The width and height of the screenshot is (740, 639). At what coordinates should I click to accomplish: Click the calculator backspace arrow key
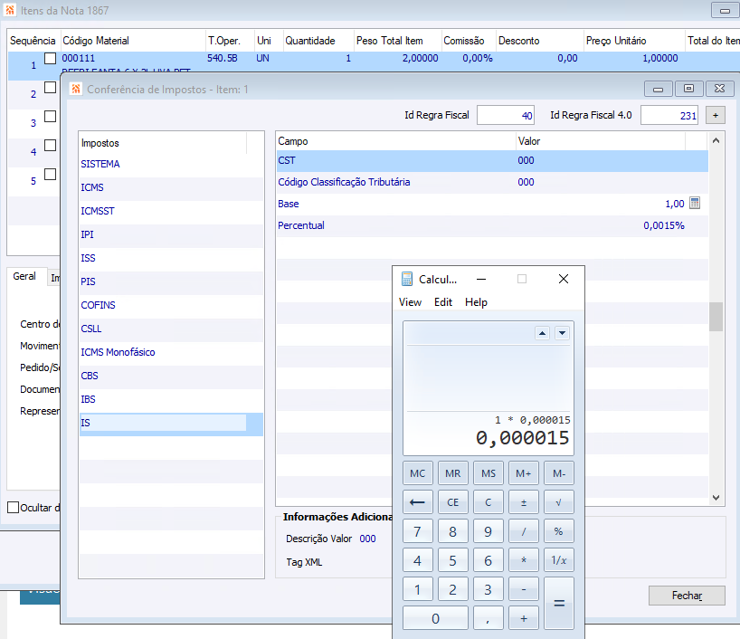[x=417, y=502]
